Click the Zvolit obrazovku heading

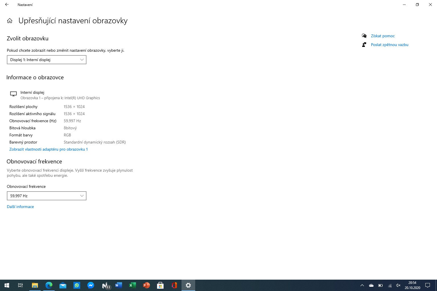coord(28,38)
